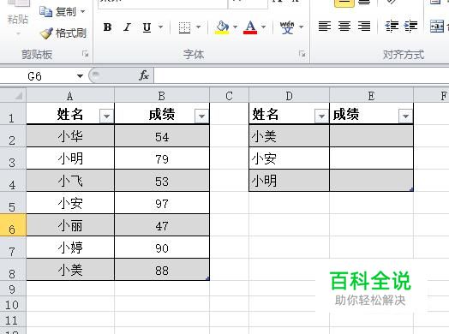Open filter dropdown for 成绩 in B1
Image resolution: width=449 pixels, height=334 pixels.
pyautogui.click(x=201, y=116)
